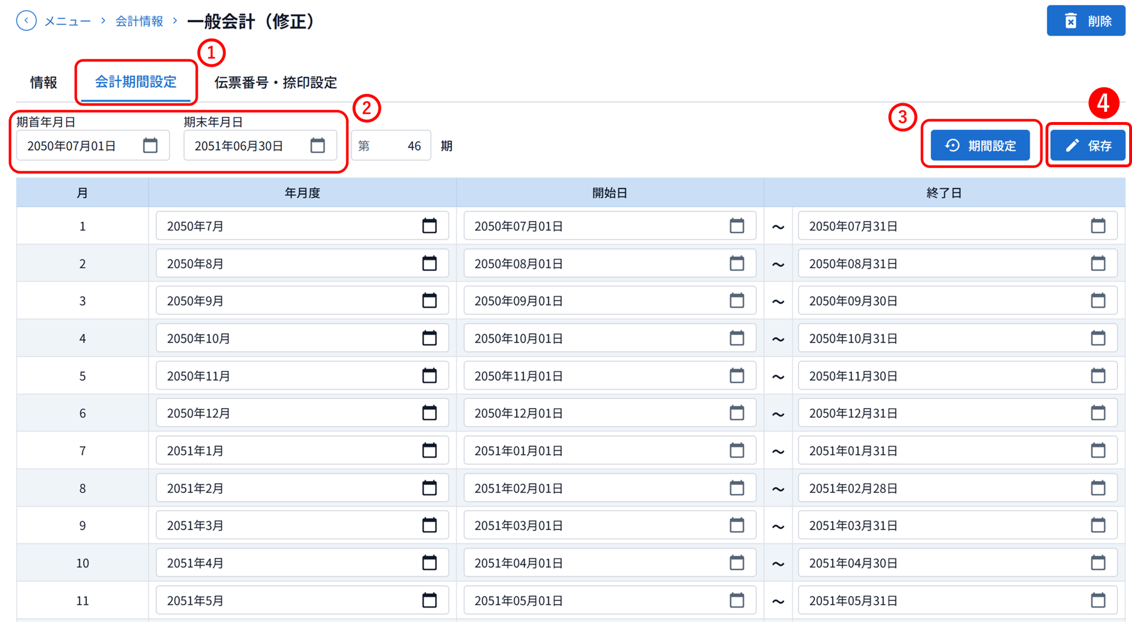Open calendar icon for end date 2050年11月30日
The width and height of the screenshot is (1132, 629).
[1098, 375]
